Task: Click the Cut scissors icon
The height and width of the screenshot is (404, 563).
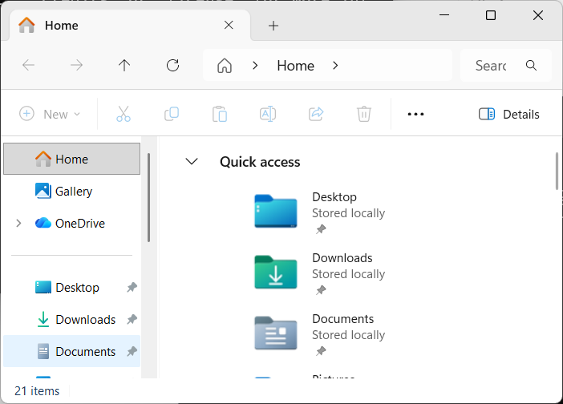Action: pyautogui.click(x=124, y=114)
